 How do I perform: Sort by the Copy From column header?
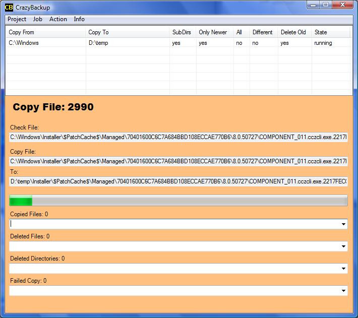click(45, 32)
